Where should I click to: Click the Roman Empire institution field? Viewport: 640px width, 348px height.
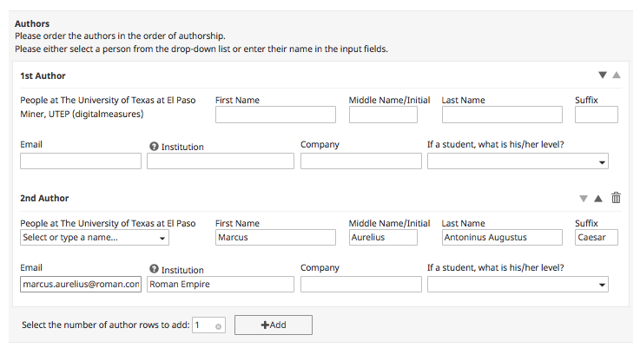click(x=221, y=285)
